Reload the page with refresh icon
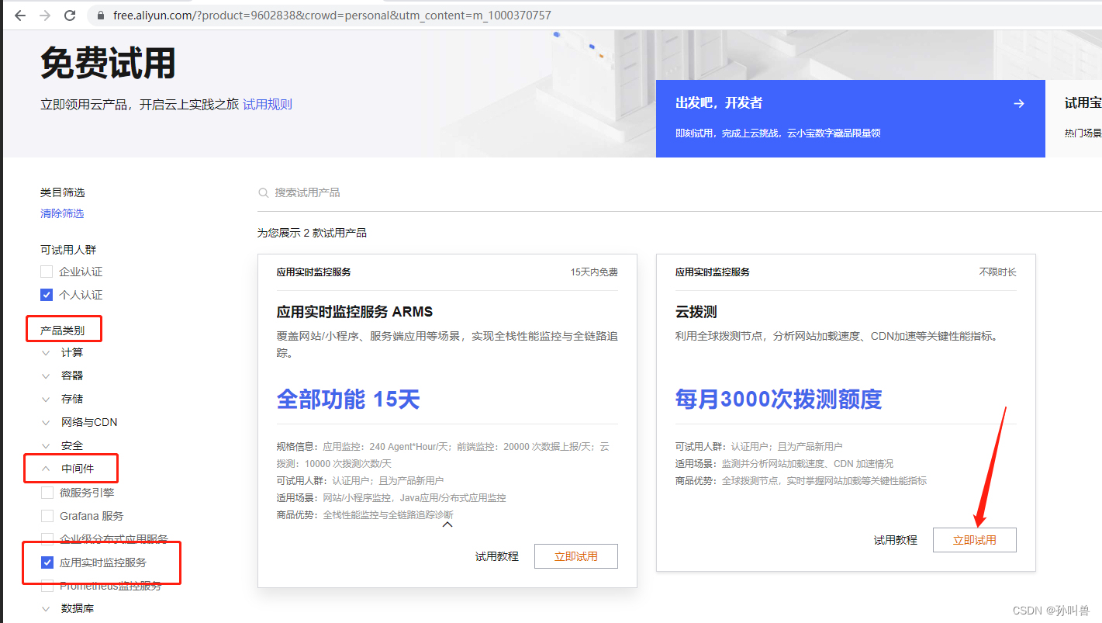 [70, 16]
